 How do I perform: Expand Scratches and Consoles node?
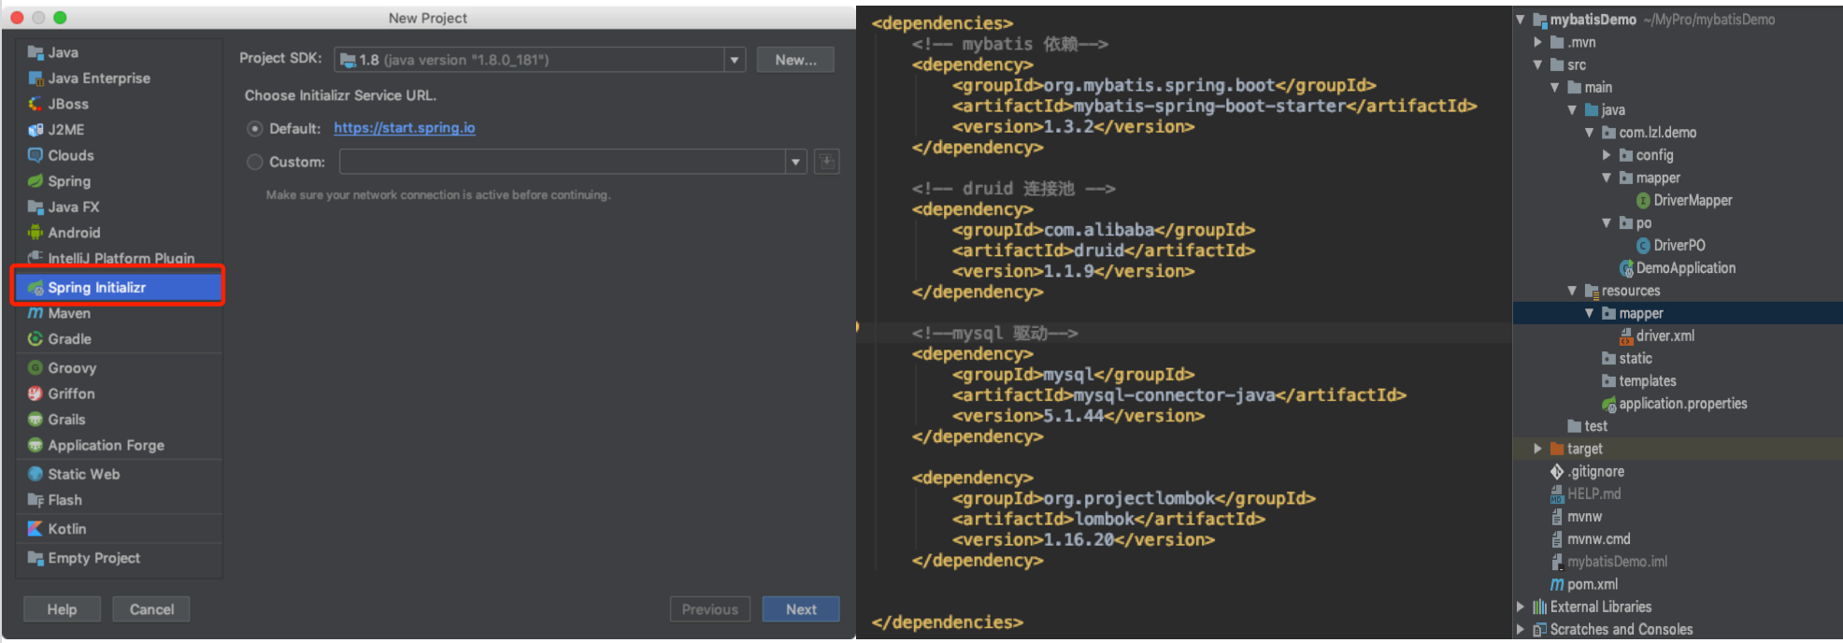tap(1521, 629)
